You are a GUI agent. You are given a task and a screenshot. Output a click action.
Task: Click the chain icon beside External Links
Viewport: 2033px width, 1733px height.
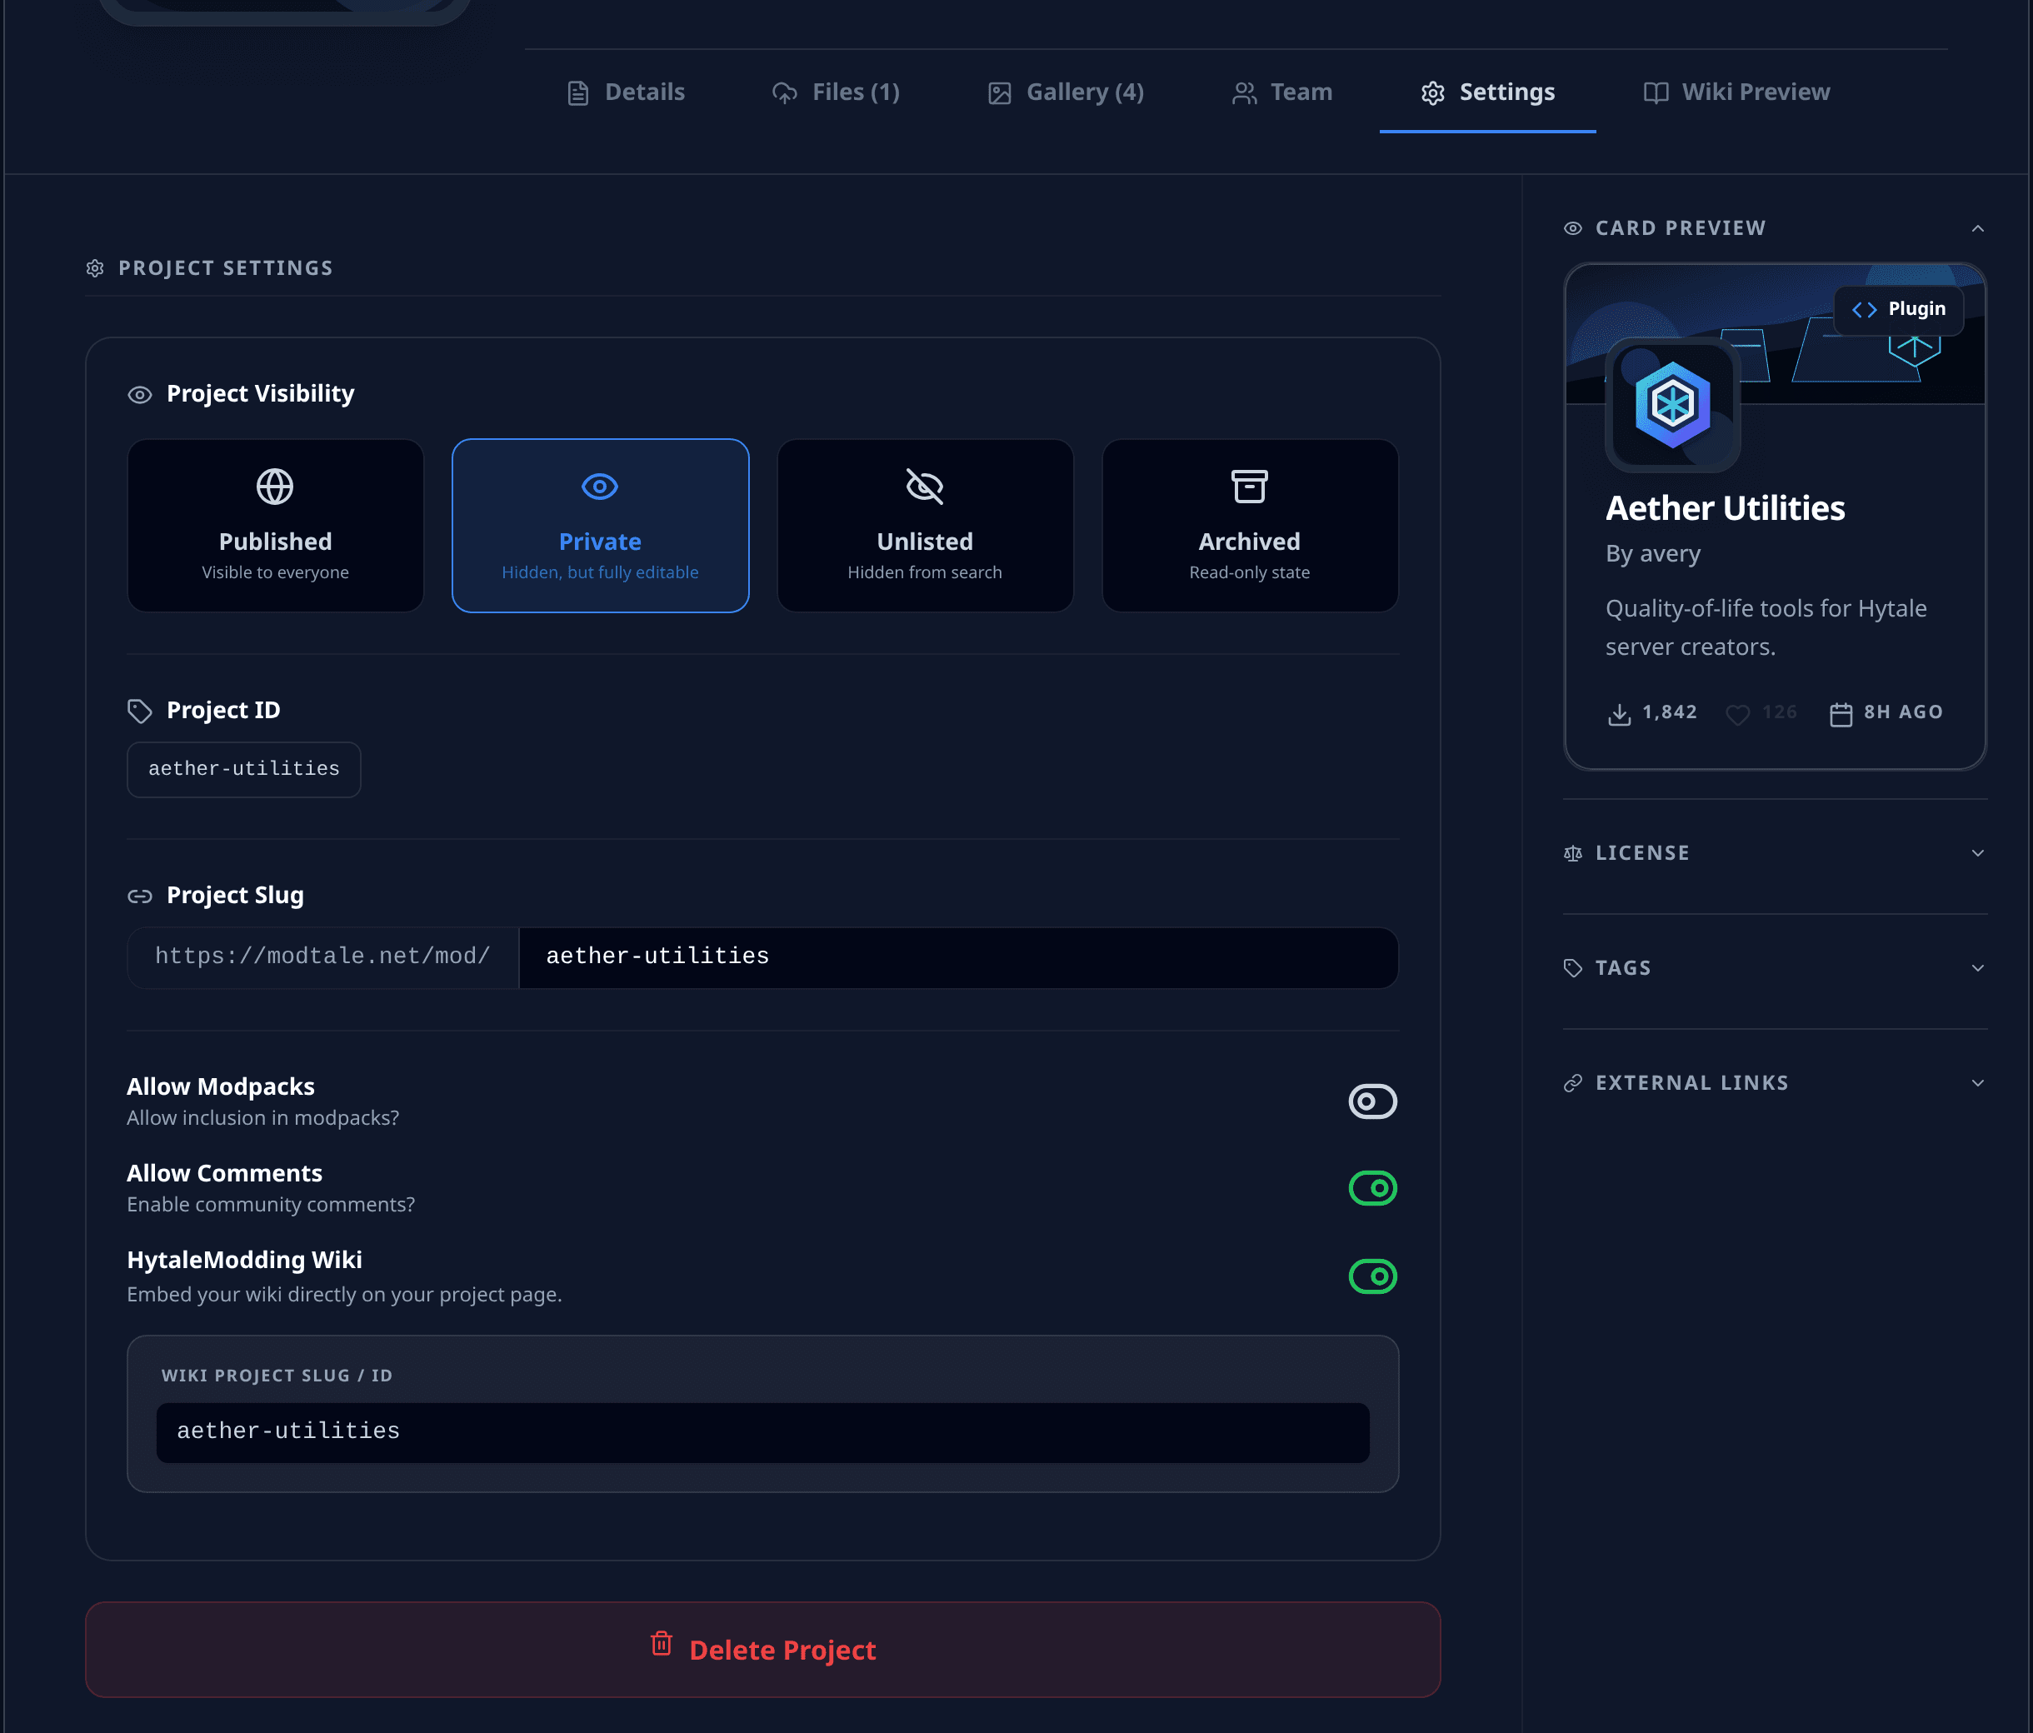(1573, 1083)
